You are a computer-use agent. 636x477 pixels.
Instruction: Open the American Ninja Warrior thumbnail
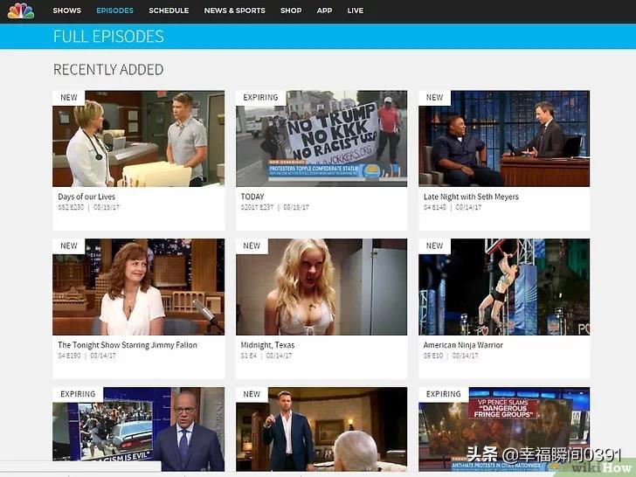point(504,287)
